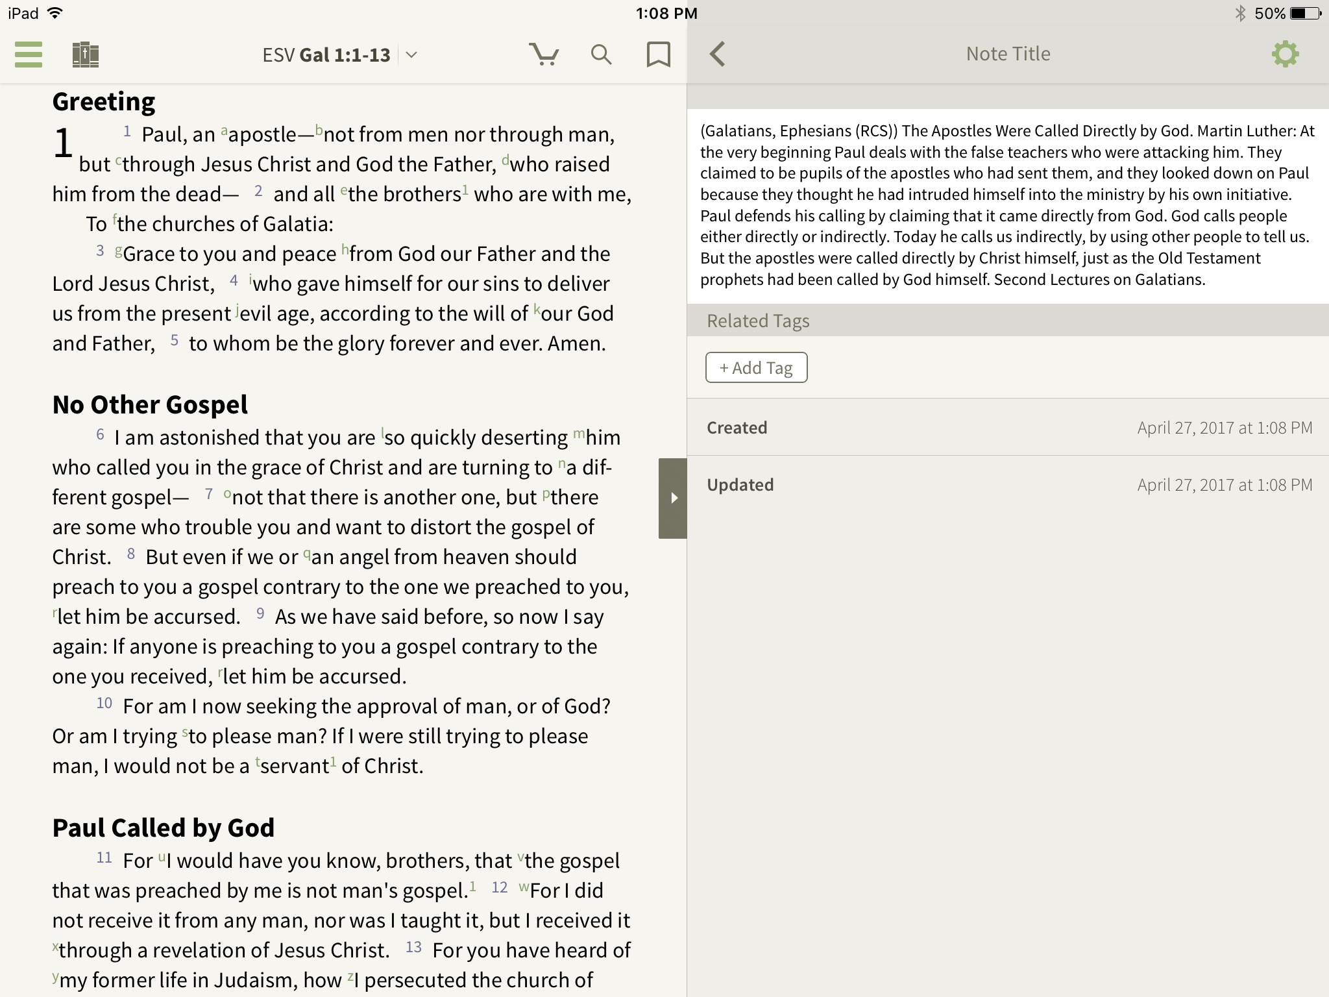
Task: Open cross-reference v before 'the gospel'
Action: pyautogui.click(x=520, y=856)
